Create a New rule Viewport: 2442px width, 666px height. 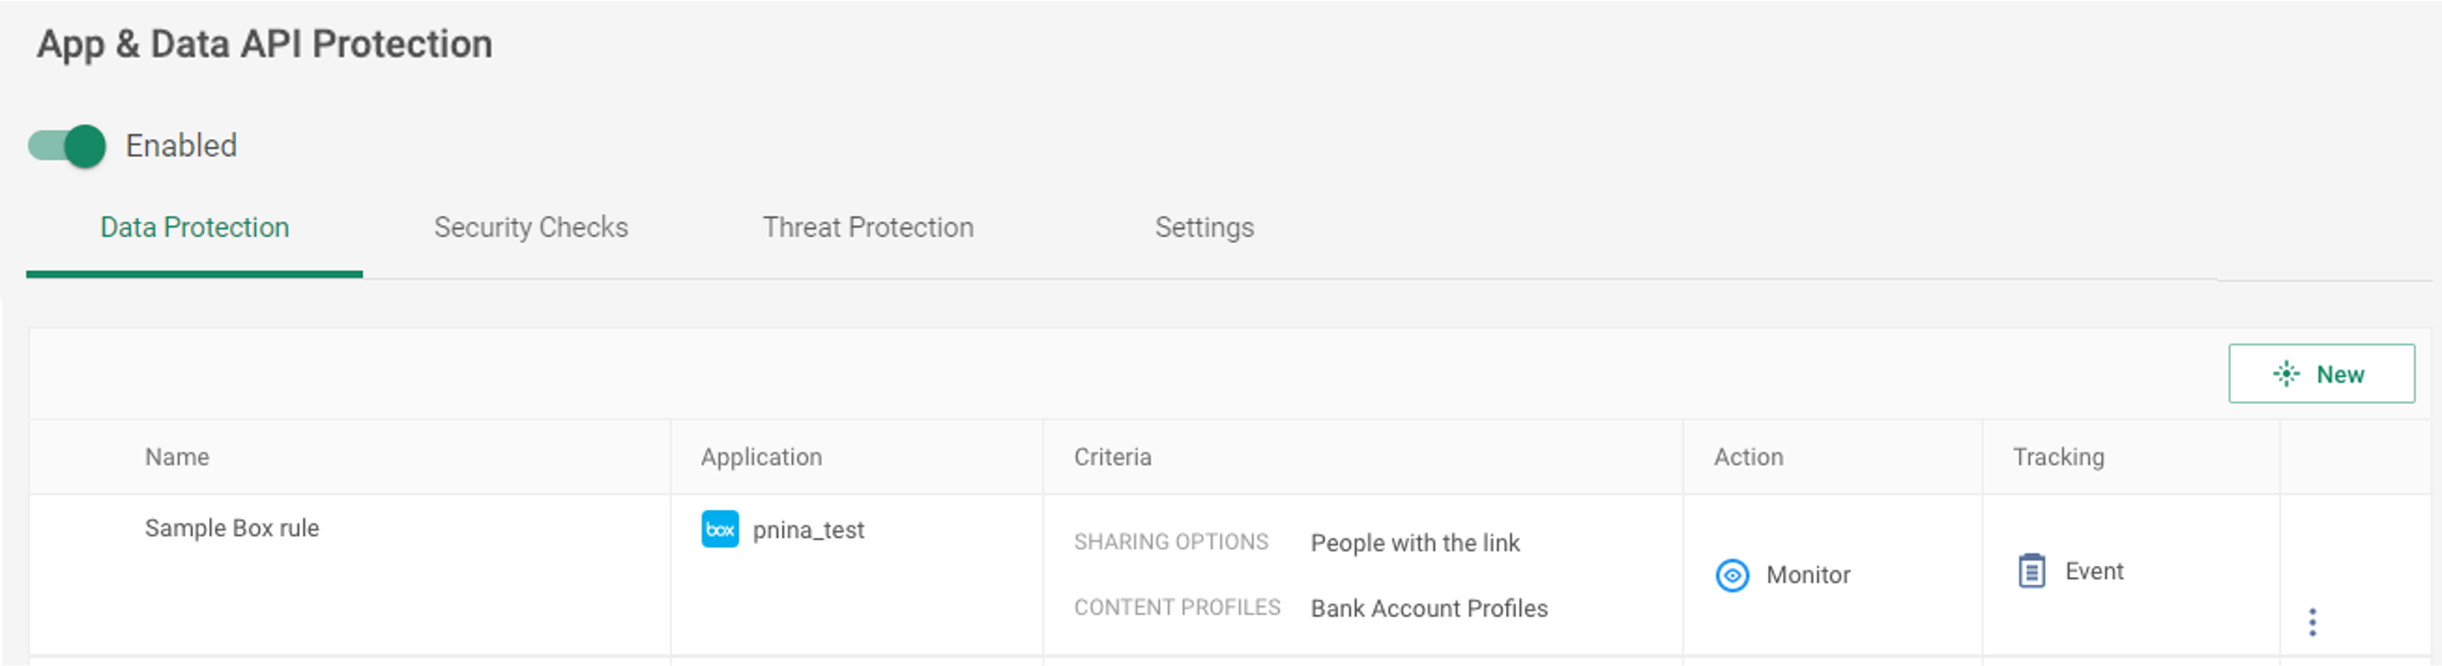point(2320,374)
